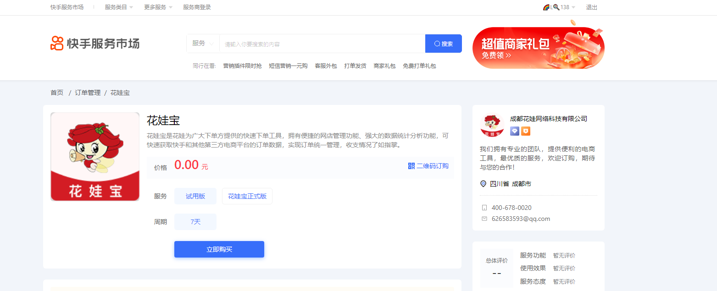Viewport: 717px width, 291px height.
Task: Click 暂无评价 next to 服务态度
Action: (x=564, y=282)
